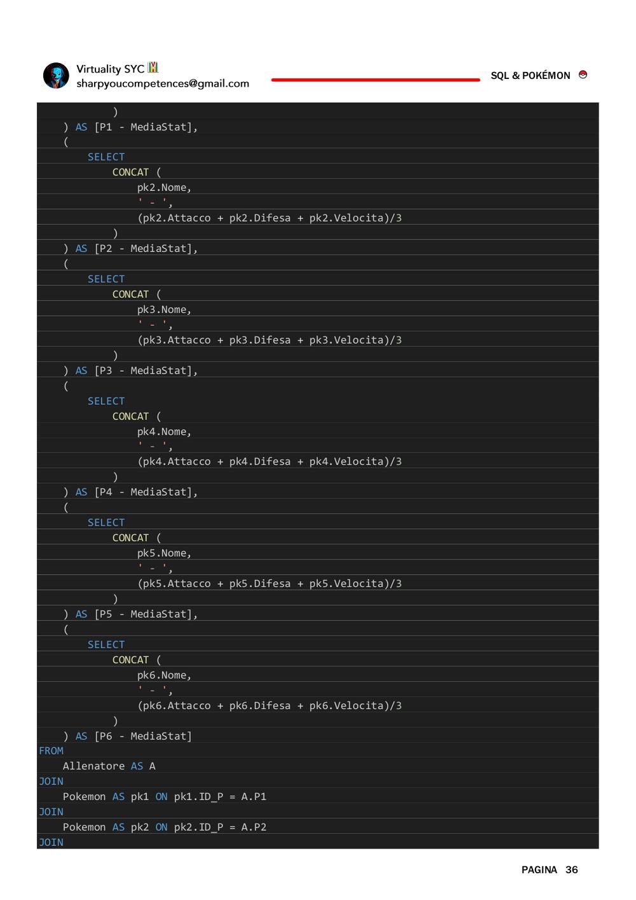Click the code line 'pk4.Nome,'
The image size is (636, 900).
pos(164,432)
